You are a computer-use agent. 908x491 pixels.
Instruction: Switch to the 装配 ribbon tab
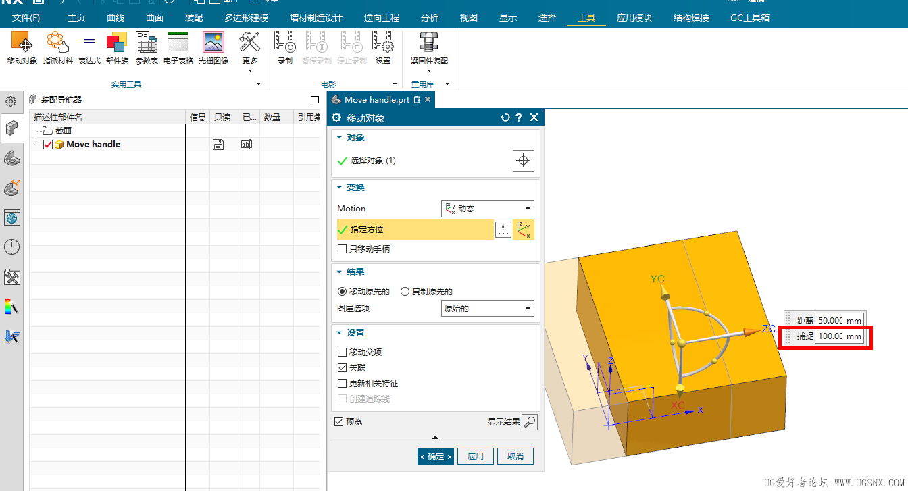[194, 18]
